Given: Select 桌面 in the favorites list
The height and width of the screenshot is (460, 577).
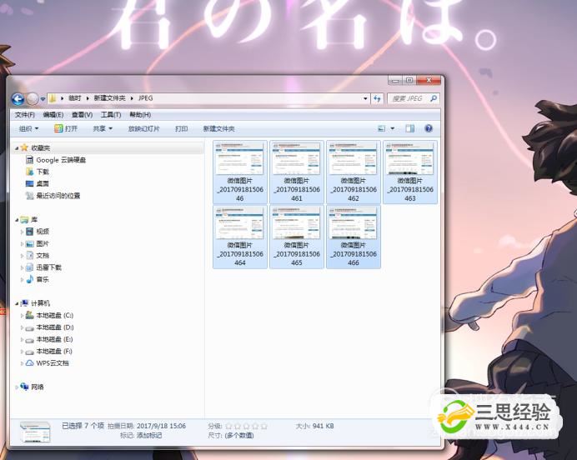Looking at the screenshot, I should pos(43,183).
